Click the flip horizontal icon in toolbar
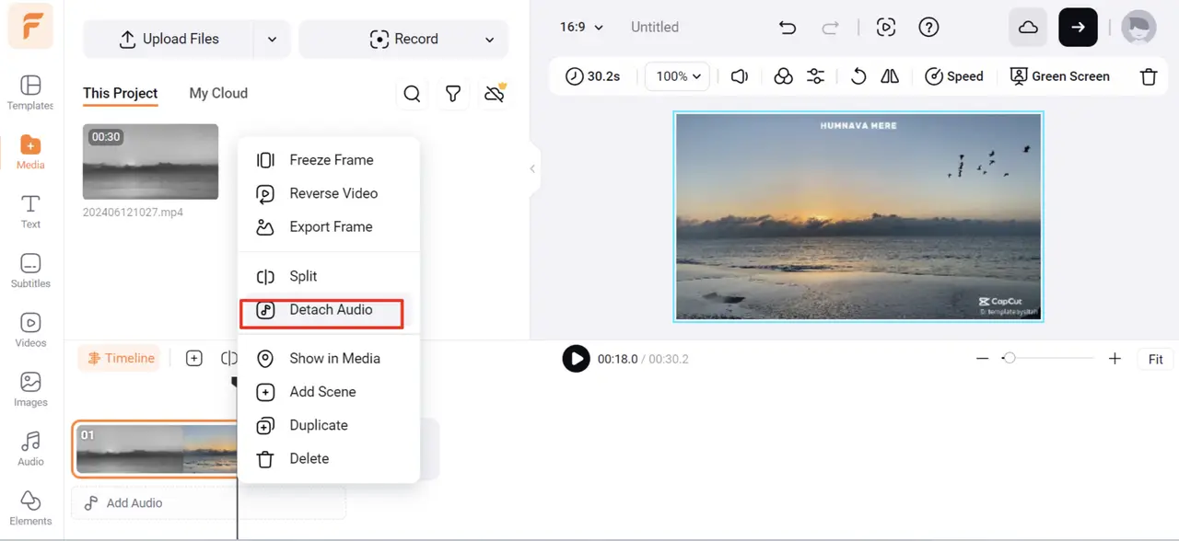Viewport: 1179px width, 541px height. click(x=890, y=76)
